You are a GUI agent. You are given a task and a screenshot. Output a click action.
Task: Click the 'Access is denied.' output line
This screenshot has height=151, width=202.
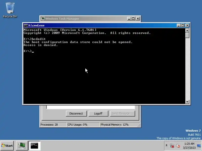pos(41,45)
